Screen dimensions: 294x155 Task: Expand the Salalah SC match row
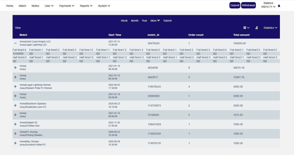[x=15, y=124]
